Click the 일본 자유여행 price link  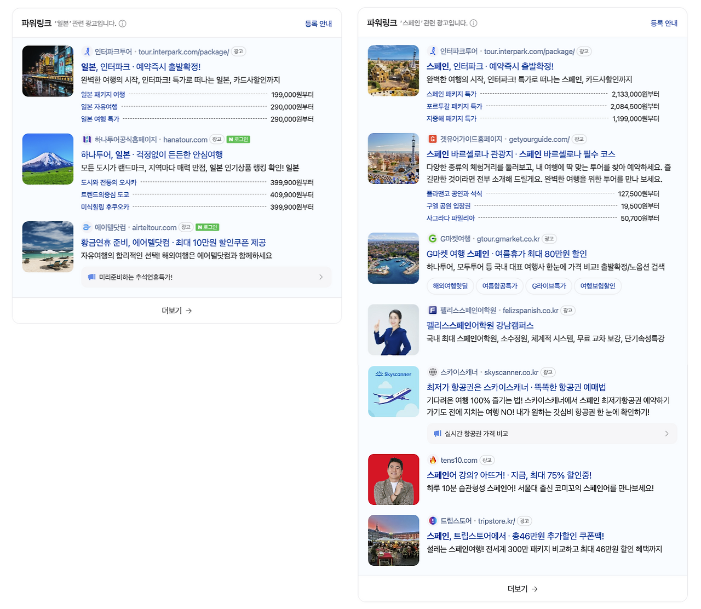click(x=99, y=107)
